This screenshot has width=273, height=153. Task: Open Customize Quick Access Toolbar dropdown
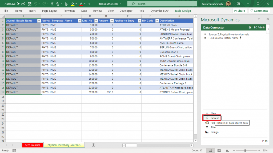point(89,4)
